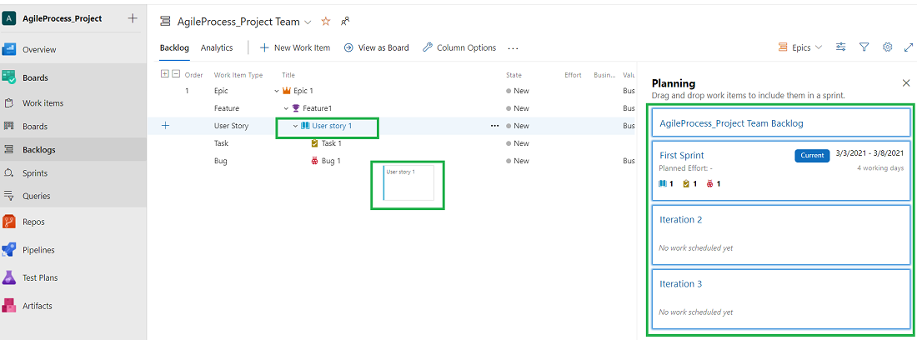Open the Repos hub
Viewport: 917px width, 340px height.
tap(33, 222)
